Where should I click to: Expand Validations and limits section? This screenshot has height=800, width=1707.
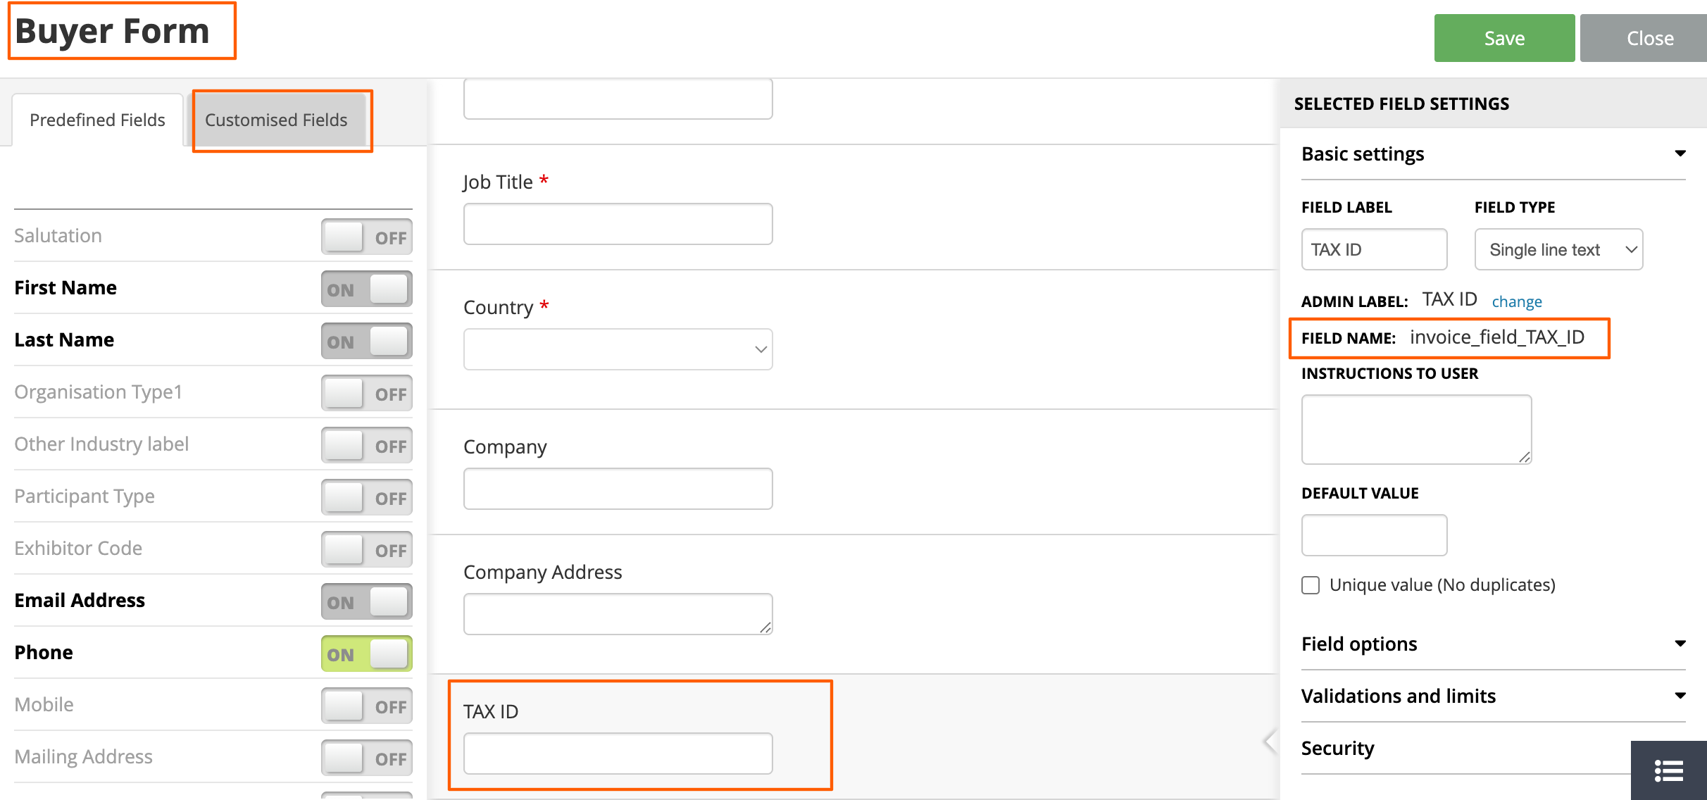(x=1680, y=696)
